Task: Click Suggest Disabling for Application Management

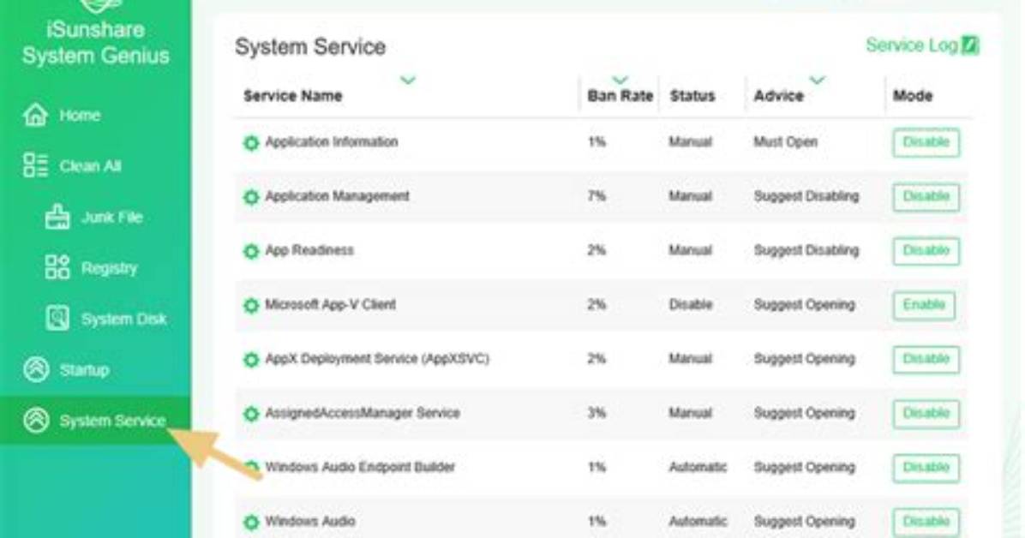Action: pyautogui.click(x=806, y=196)
